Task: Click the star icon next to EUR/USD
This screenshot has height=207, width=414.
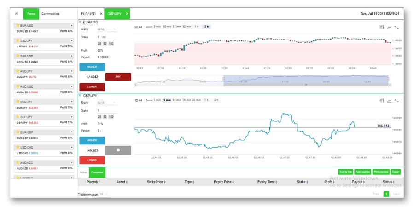Action: coord(17,26)
